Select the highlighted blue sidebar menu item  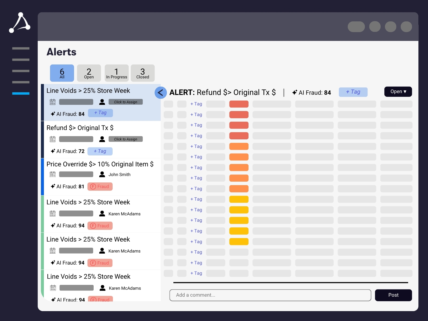(21, 93)
